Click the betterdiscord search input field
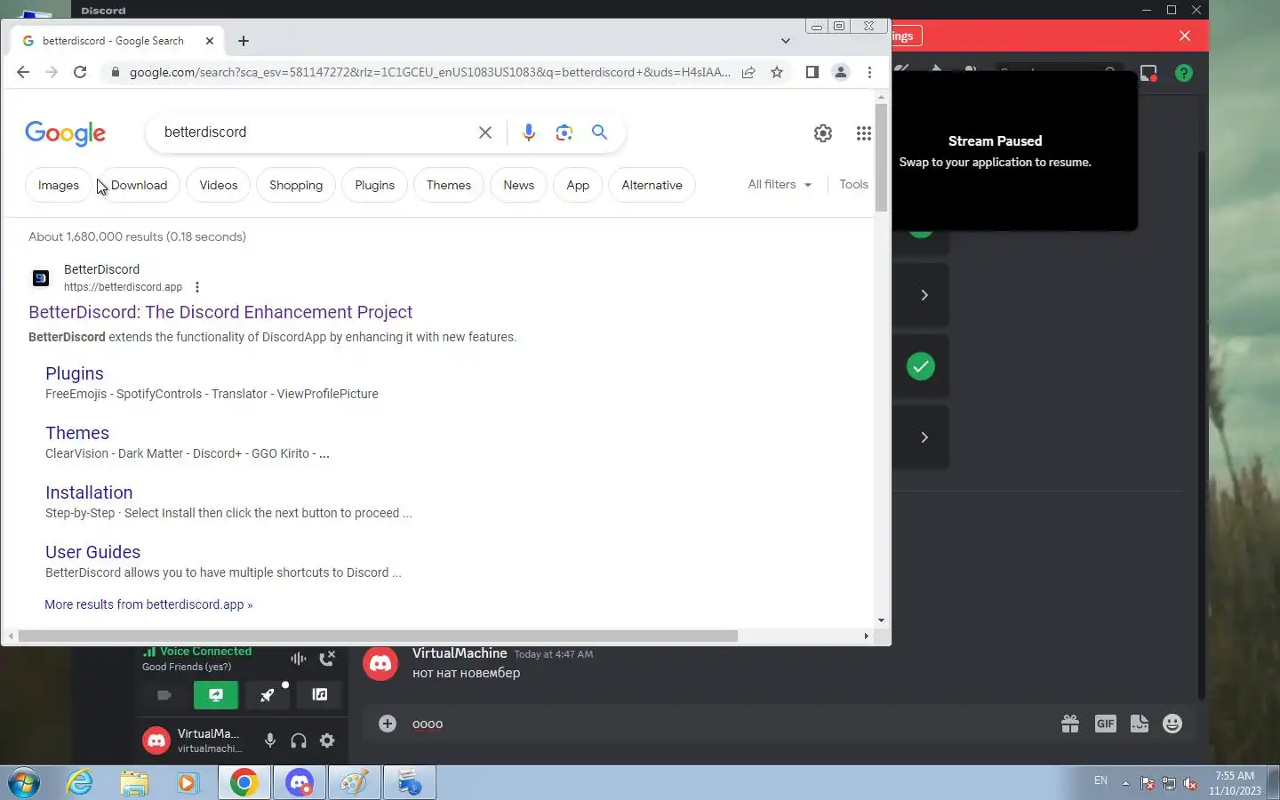1280x800 pixels. pyautogui.click(x=316, y=132)
